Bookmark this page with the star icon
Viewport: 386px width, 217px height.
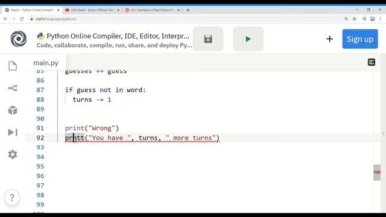pos(354,19)
